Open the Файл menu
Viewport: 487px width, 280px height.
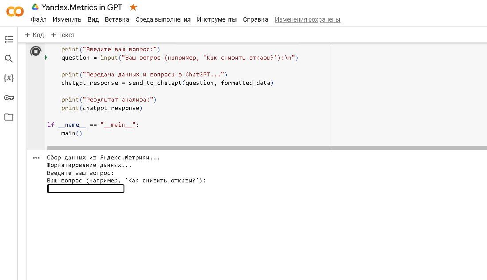point(39,19)
